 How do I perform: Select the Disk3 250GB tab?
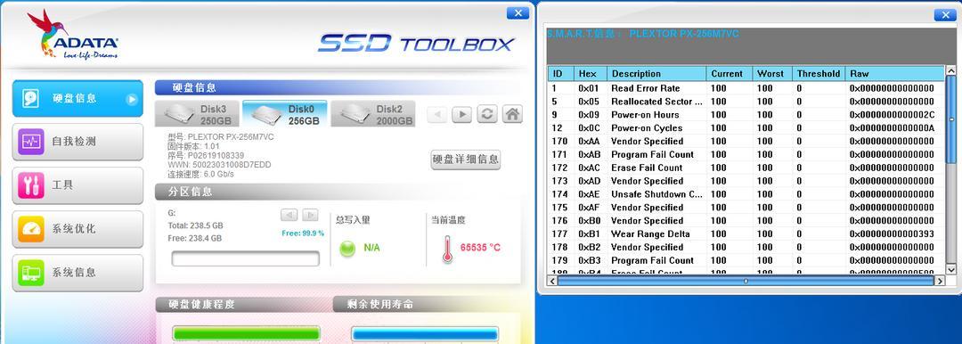[197, 114]
